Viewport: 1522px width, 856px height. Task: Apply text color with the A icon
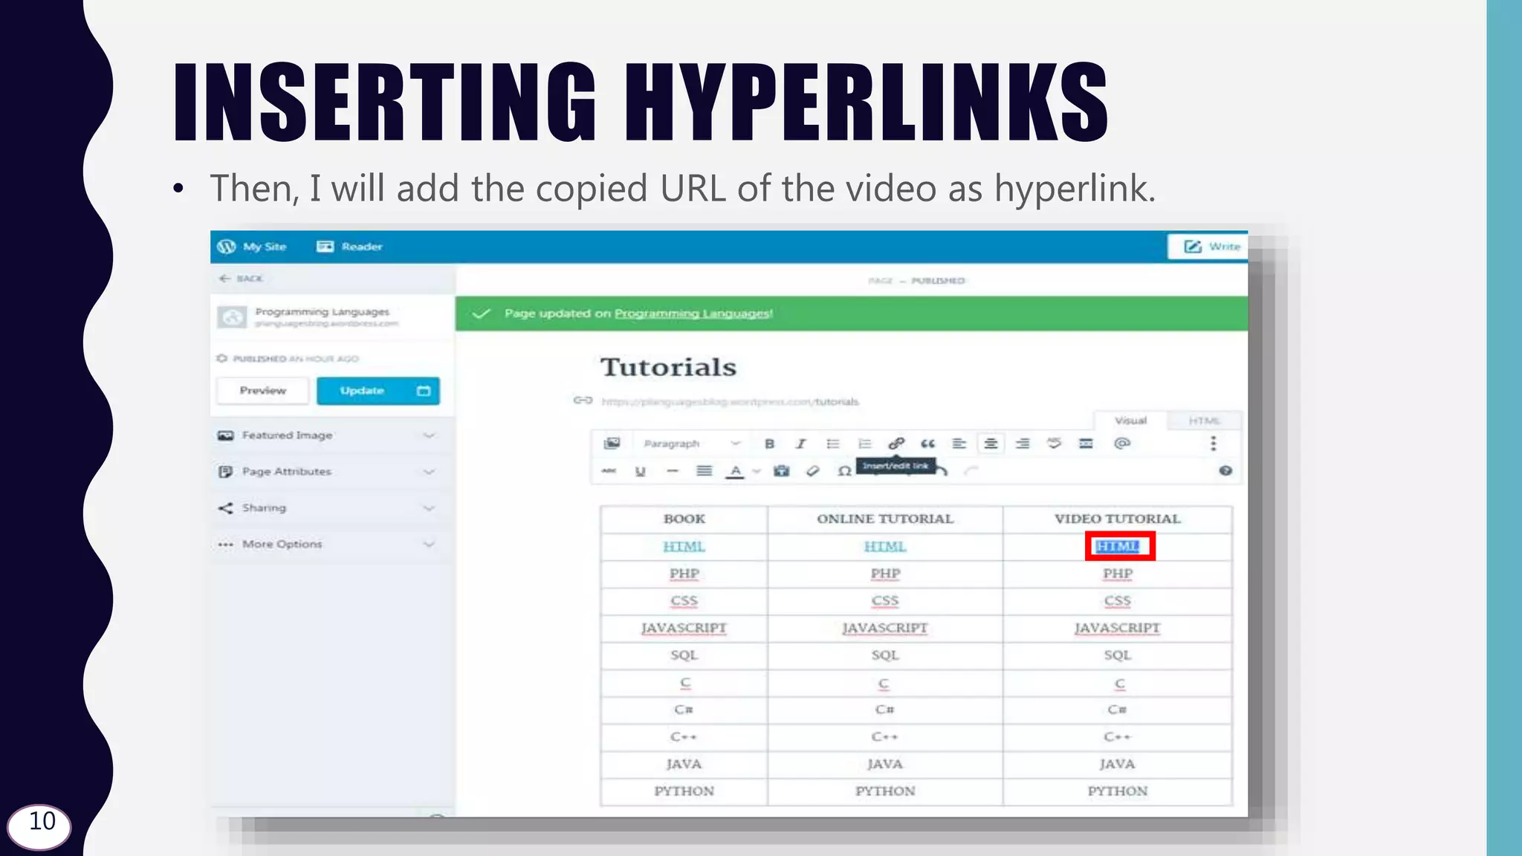pyautogui.click(x=736, y=472)
